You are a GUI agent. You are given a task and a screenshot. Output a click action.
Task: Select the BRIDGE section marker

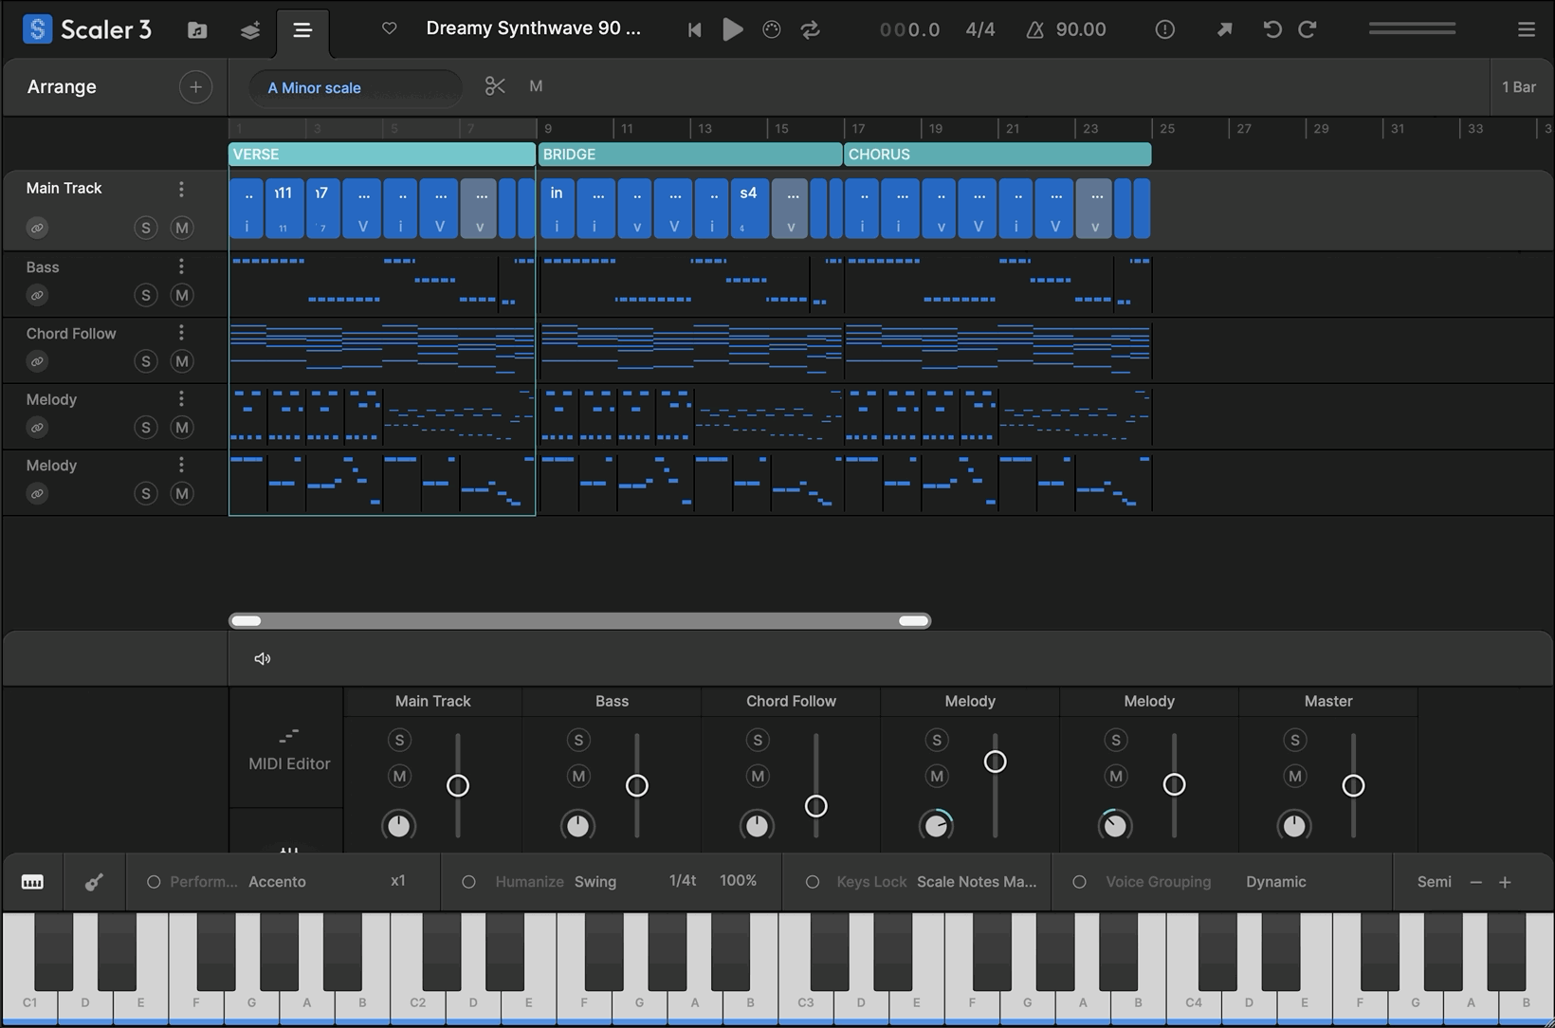pyautogui.click(x=690, y=154)
